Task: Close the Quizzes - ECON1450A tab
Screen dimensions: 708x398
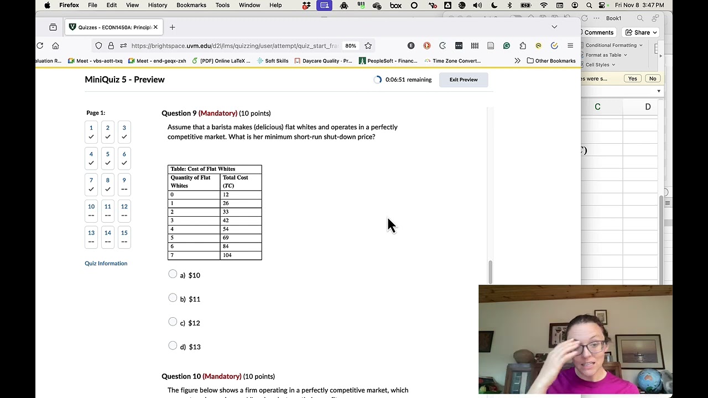Action: pos(155,27)
